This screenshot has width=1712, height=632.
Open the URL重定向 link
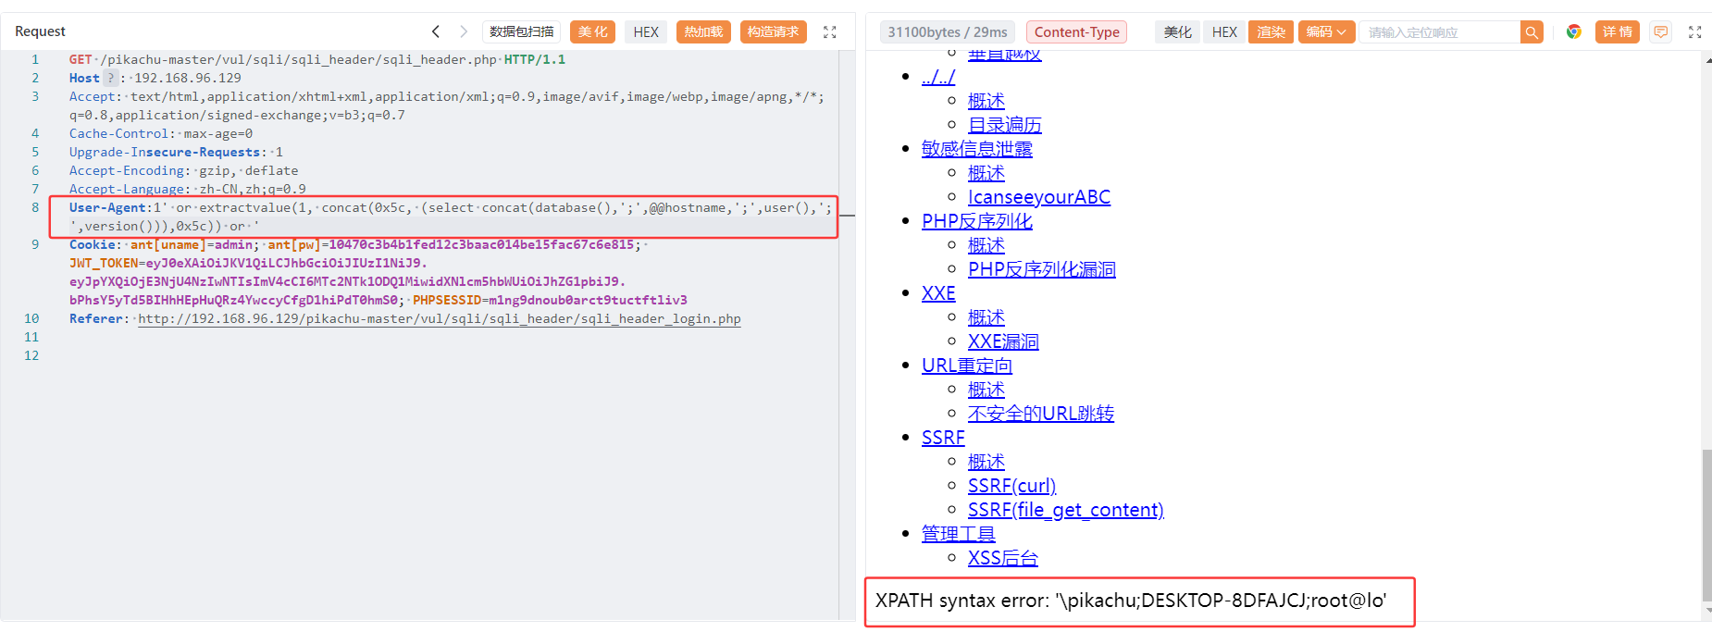click(x=967, y=366)
